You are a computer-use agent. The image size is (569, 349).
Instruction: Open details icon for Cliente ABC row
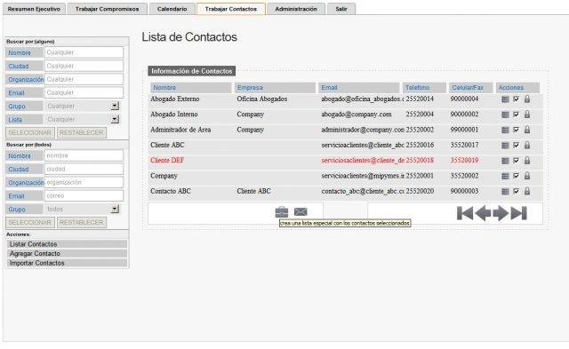pyautogui.click(x=505, y=146)
